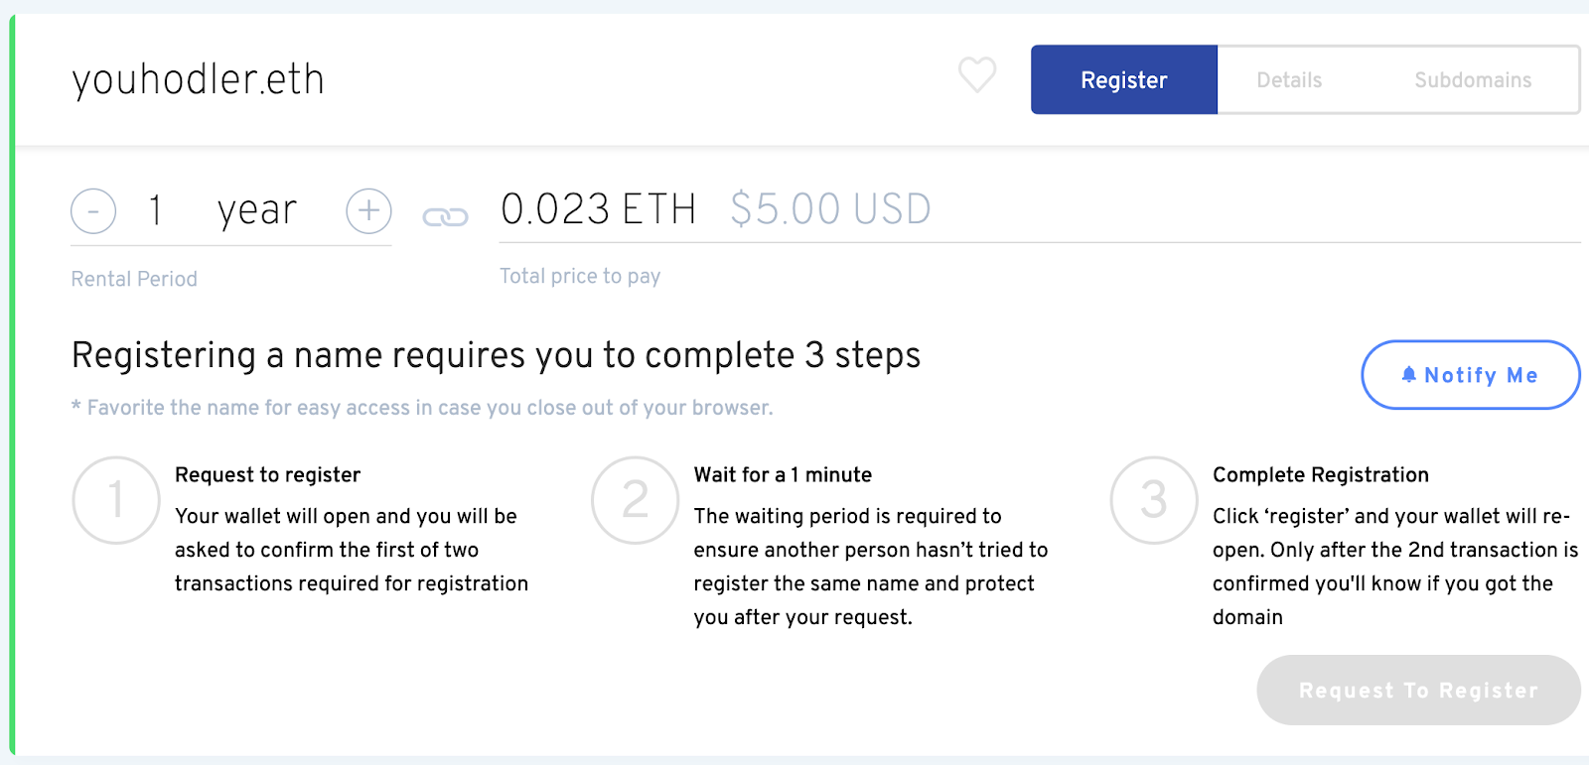Select the step 3 circle icon
Screen dimensions: 1589x765
1154,500
